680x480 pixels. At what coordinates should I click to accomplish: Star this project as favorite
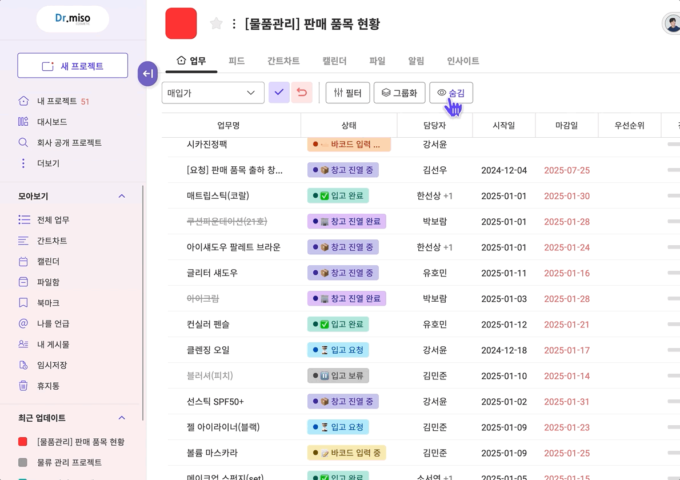click(216, 23)
